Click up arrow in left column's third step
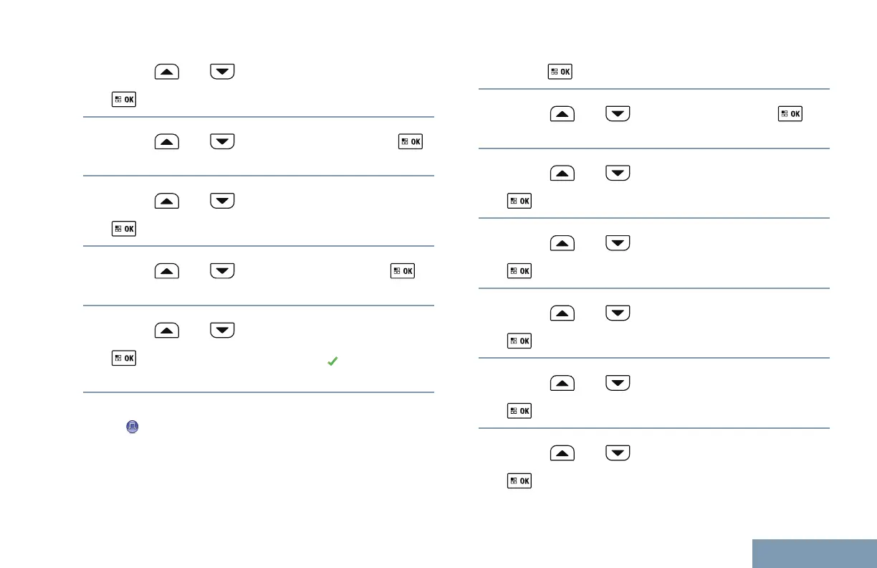Viewport: 877px width, 568px height. [165, 201]
